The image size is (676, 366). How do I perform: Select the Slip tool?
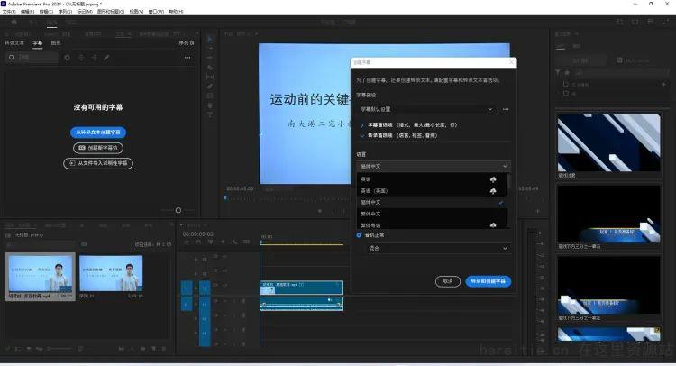[x=210, y=77]
